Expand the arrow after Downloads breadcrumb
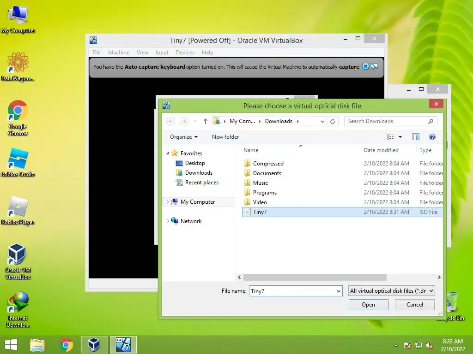This screenshot has height=354, width=473. coord(298,121)
